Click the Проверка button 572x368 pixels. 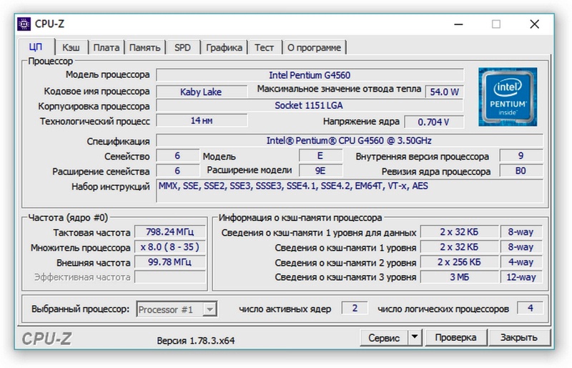tap(455, 337)
